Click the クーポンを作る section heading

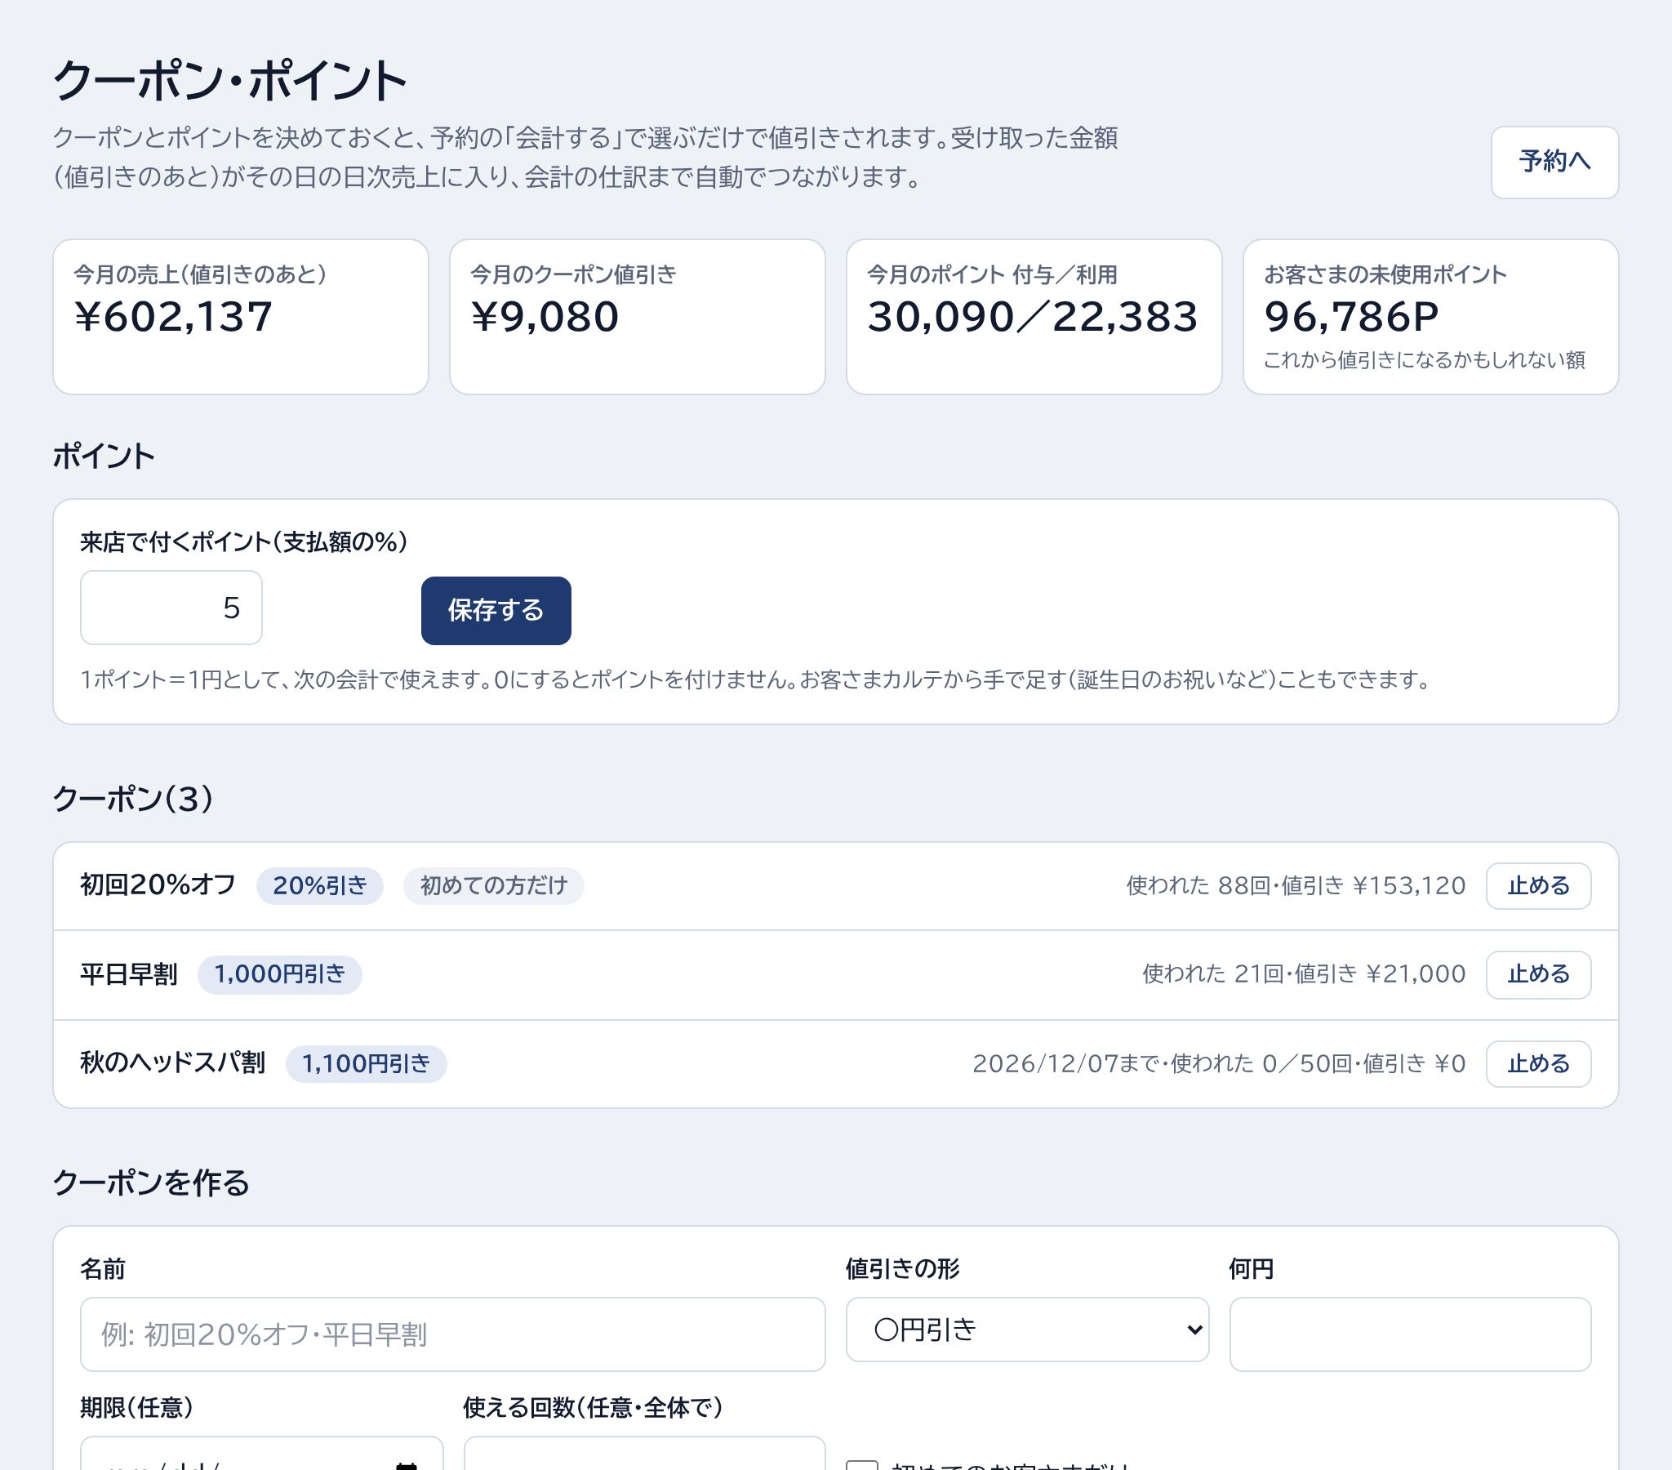click(x=151, y=1183)
